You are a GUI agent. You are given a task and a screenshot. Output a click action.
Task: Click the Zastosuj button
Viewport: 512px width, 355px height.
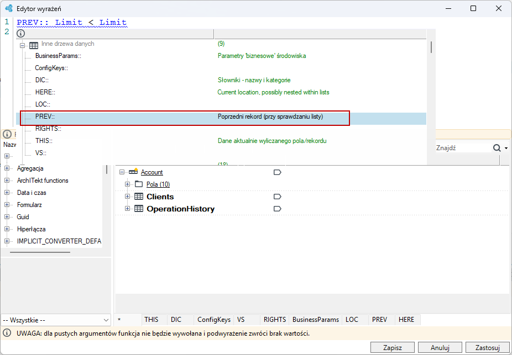[488, 347]
